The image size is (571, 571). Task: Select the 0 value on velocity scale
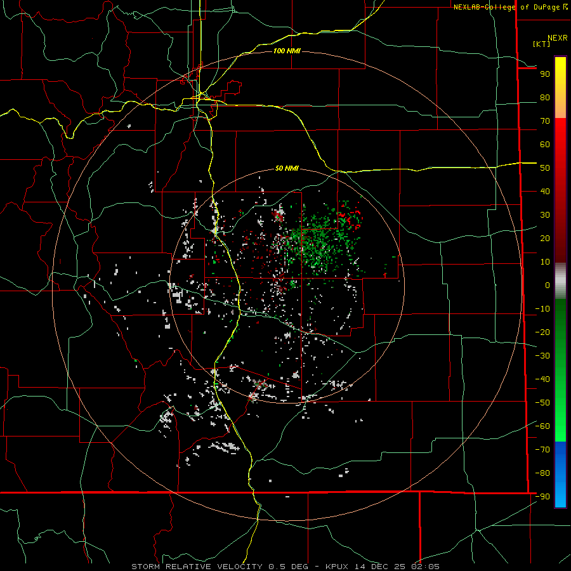coord(548,285)
